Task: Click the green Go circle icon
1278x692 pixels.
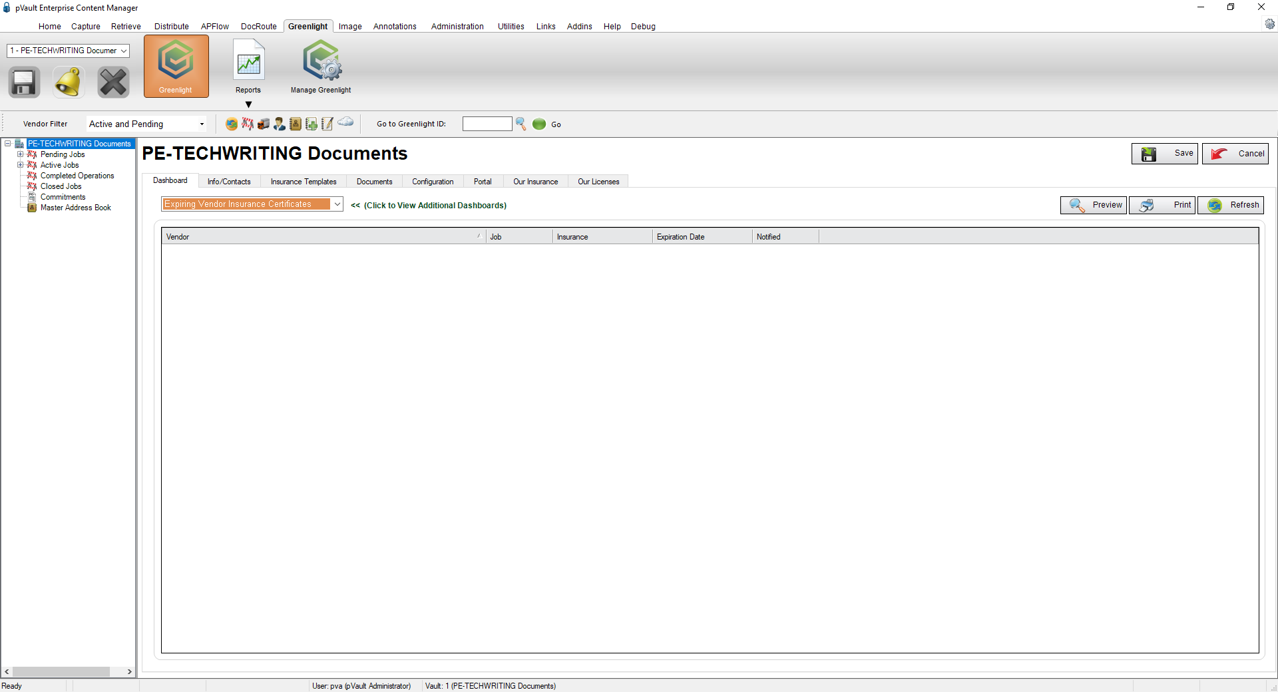Action: click(539, 124)
